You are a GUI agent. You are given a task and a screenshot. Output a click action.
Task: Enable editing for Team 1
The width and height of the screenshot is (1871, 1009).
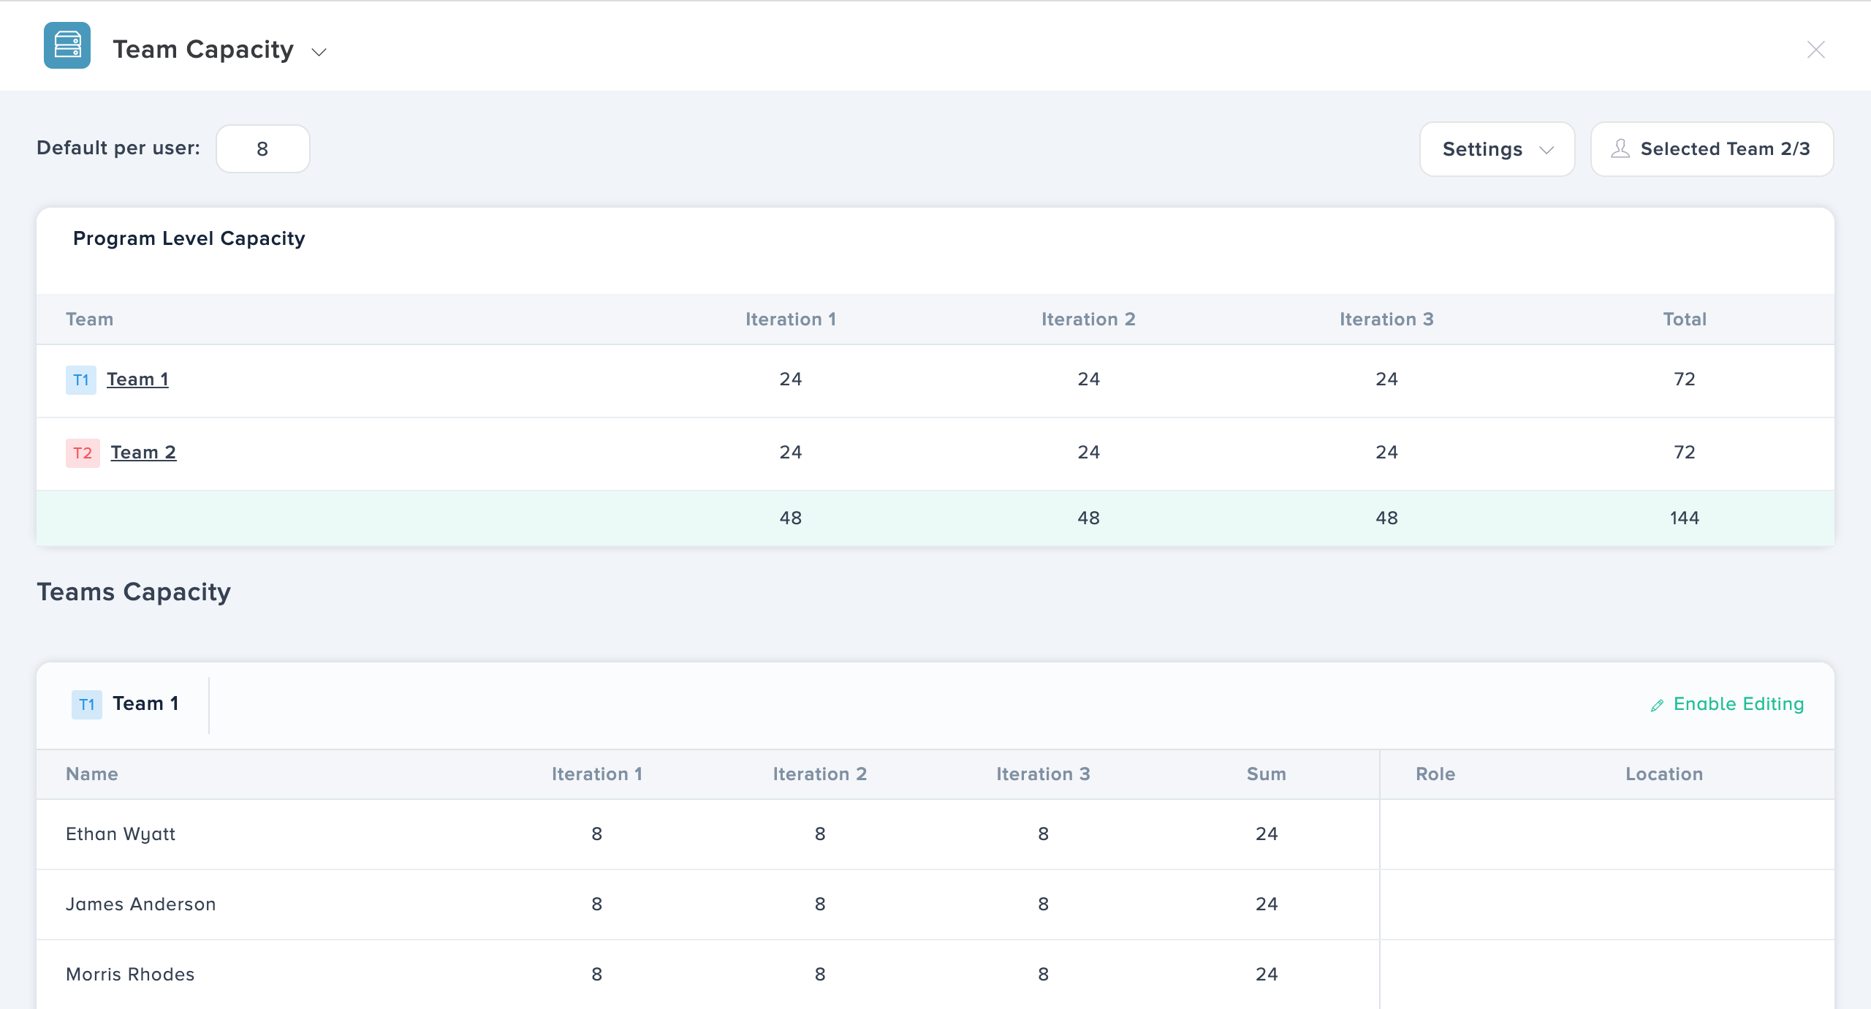click(x=1739, y=704)
